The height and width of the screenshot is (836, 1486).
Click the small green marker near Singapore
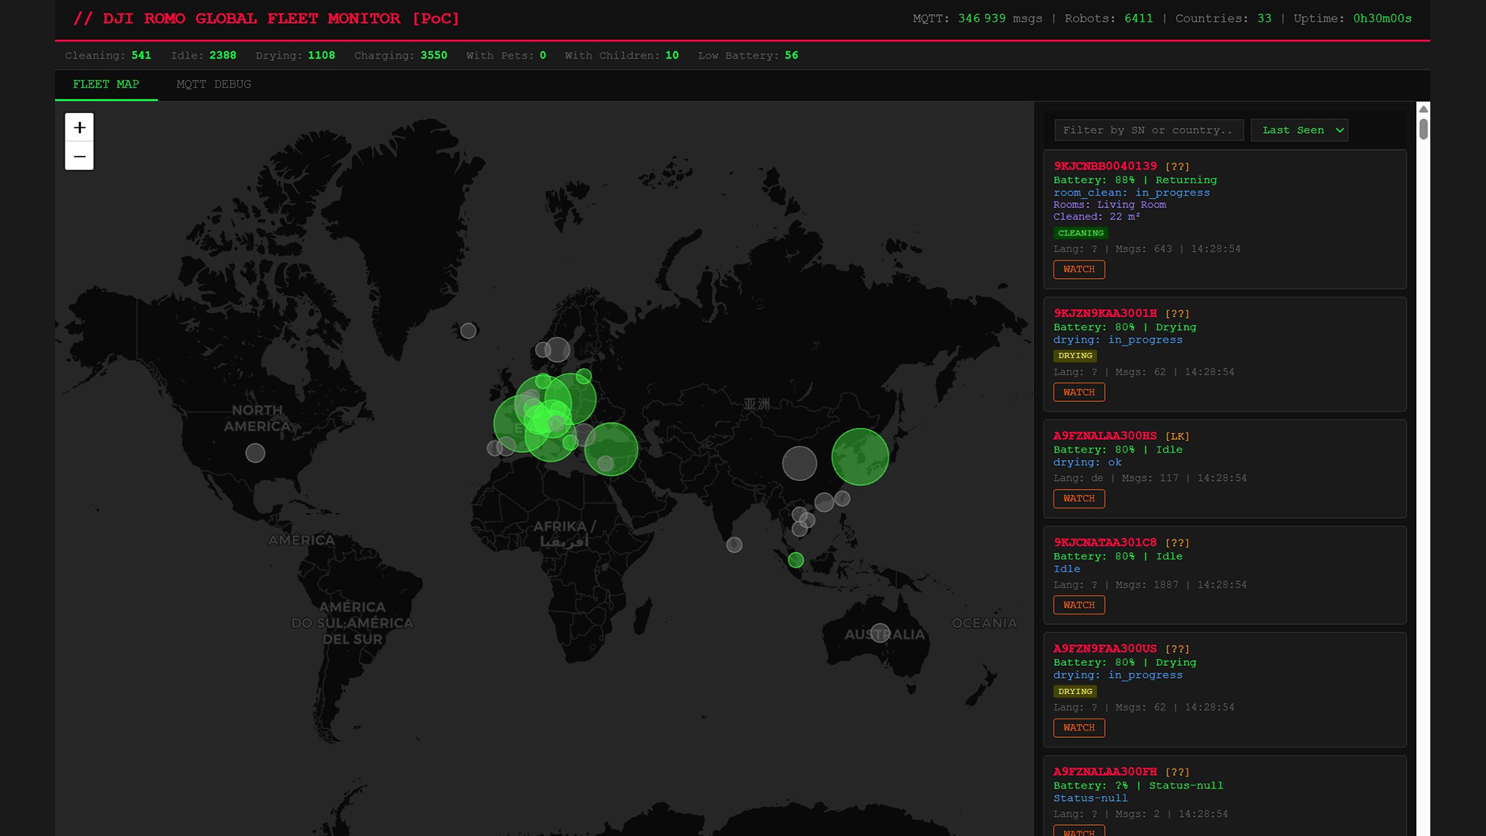coord(796,560)
